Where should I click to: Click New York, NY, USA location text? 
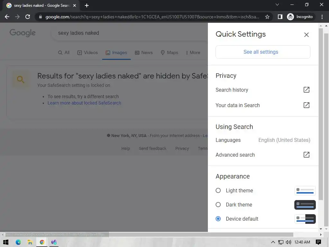(129, 136)
